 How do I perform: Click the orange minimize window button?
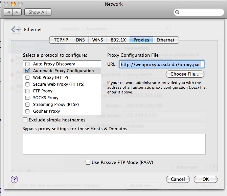click(x=13, y=4)
